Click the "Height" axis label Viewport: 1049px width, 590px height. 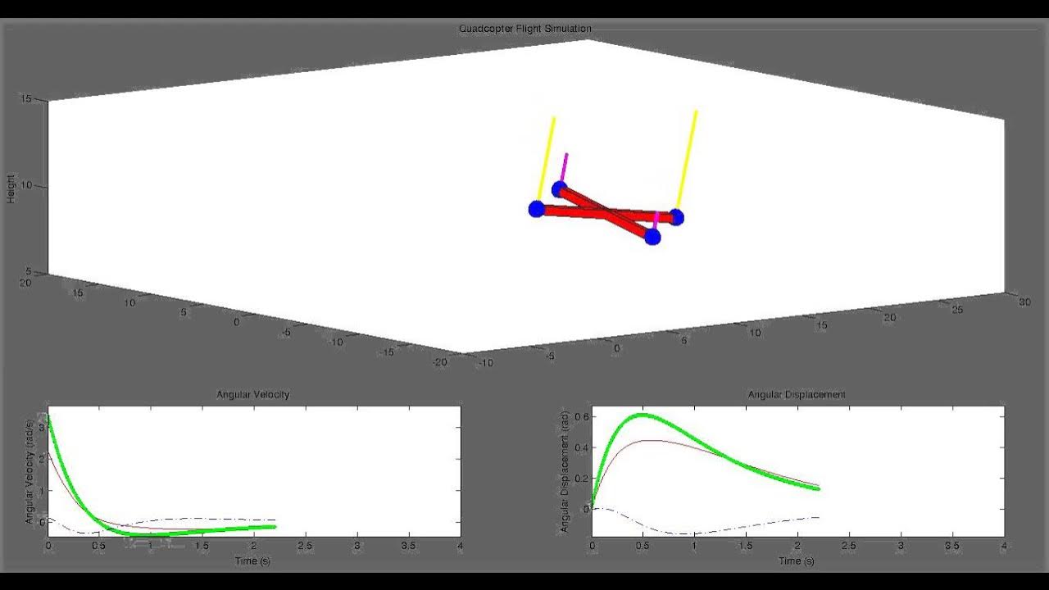click(x=11, y=188)
